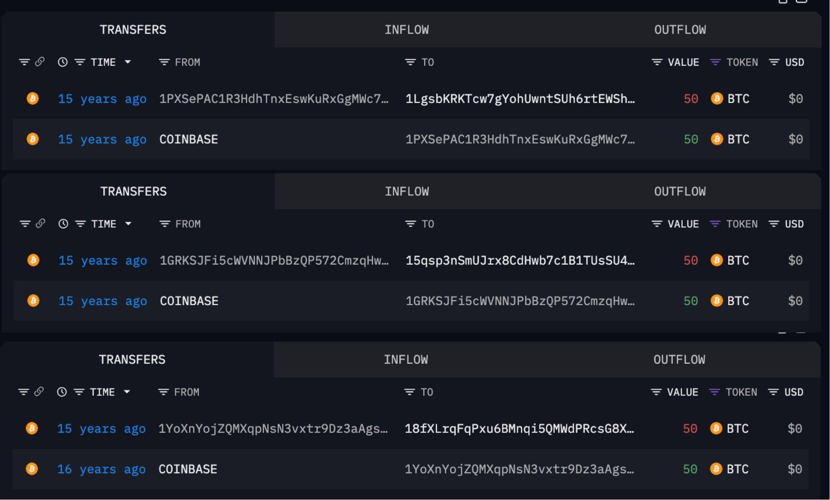Open sender address 1GRKSJFi5cWVNNJPbBzQP572
This screenshot has height=500, width=830.
point(274,260)
